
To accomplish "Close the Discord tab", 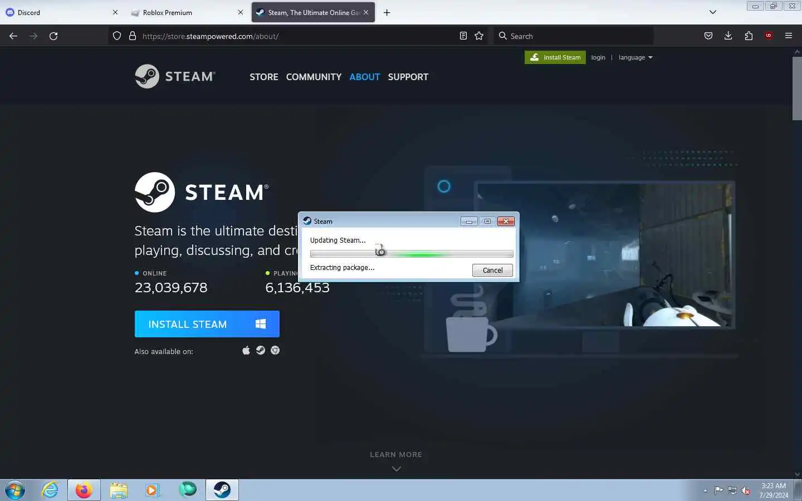I will pyautogui.click(x=115, y=12).
